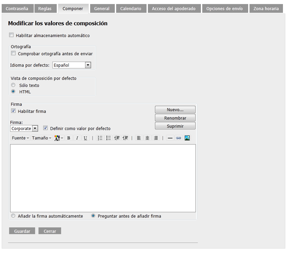Apply bold formatting in signature editor

coord(69,138)
